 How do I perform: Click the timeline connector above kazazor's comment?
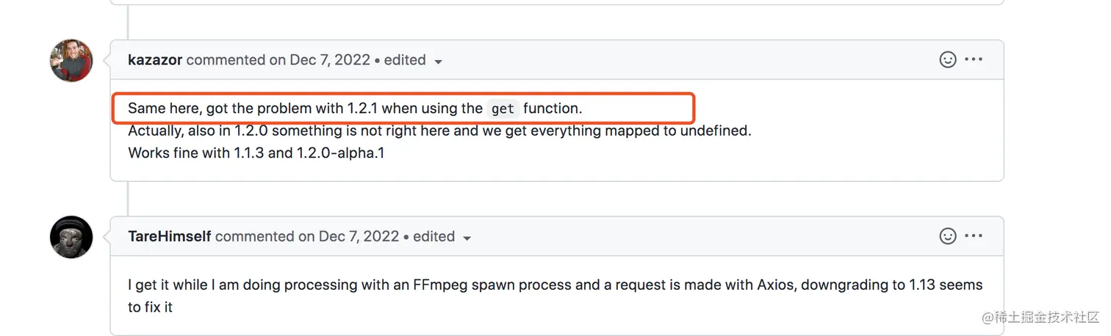click(128, 22)
